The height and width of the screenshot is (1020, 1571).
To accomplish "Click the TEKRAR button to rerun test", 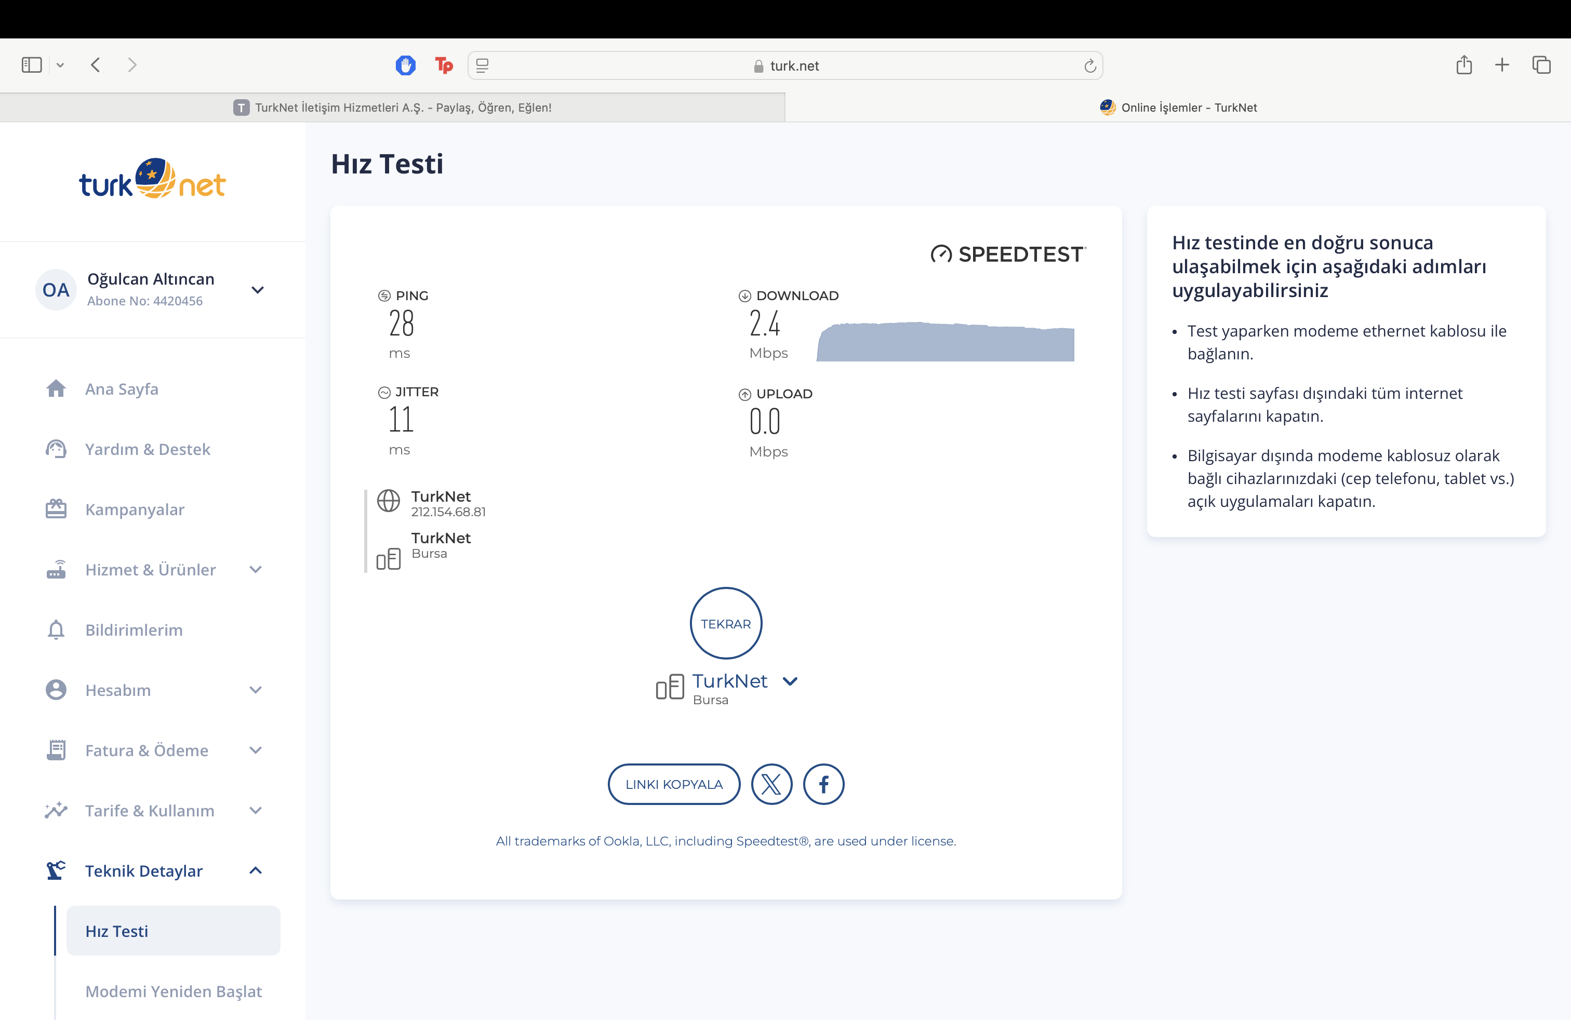I will point(726,624).
